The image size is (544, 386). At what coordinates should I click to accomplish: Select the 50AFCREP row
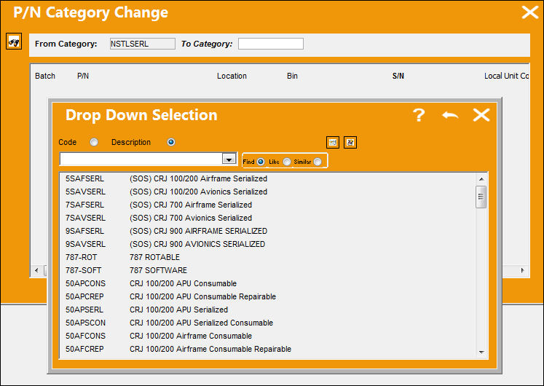tap(268, 349)
